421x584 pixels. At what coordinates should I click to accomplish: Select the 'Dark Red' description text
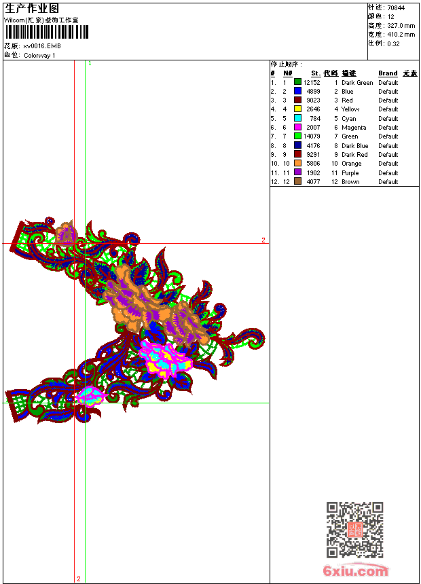coord(354,155)
